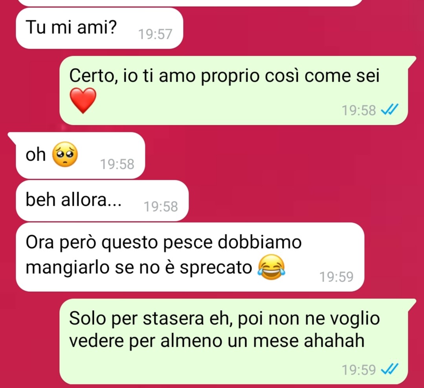Tap the 19:58 timestamp on heart message

tap(359, 110)
